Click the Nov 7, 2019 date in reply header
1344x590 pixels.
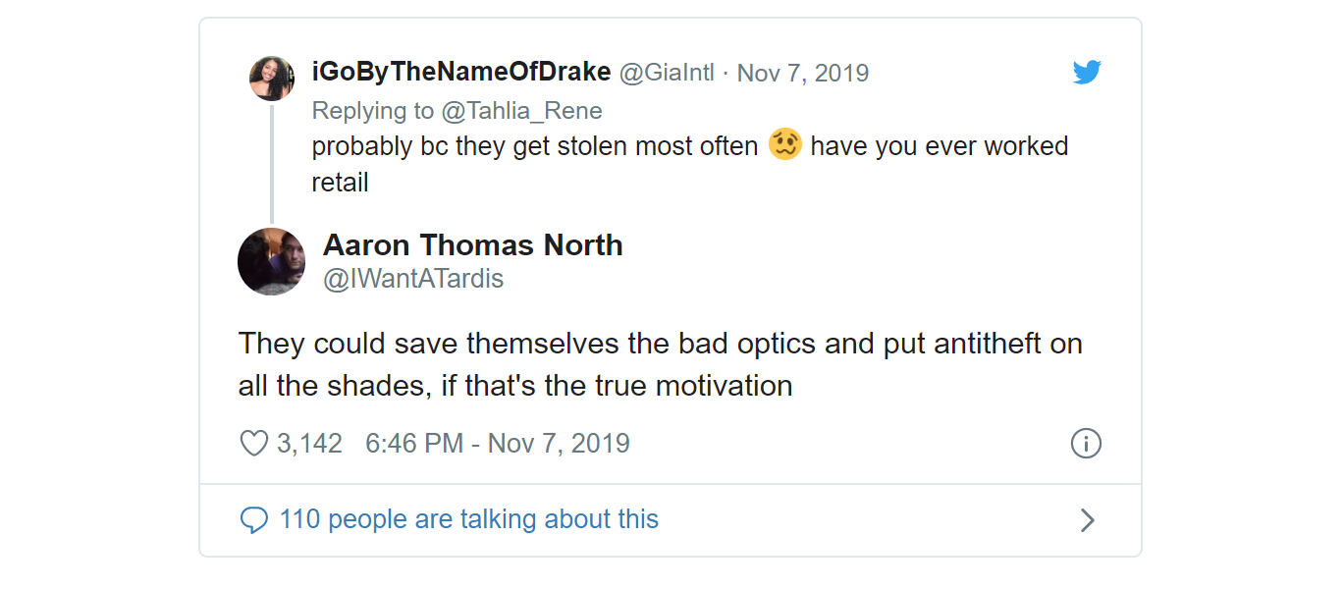tap(803, 73)
